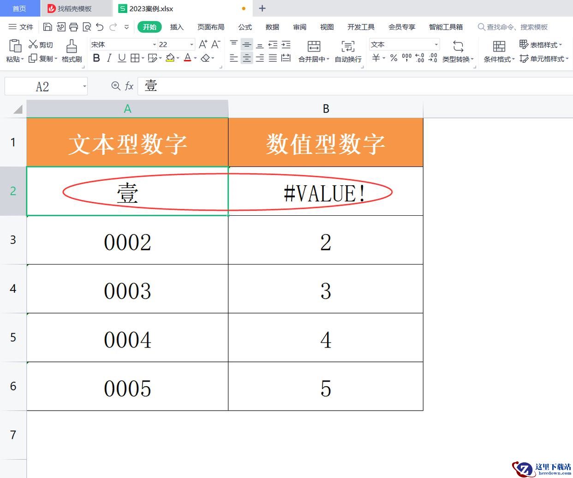Click the 条件格式 conditional formatting icon
The image size is (573, 478).
[x=499, y=46]
